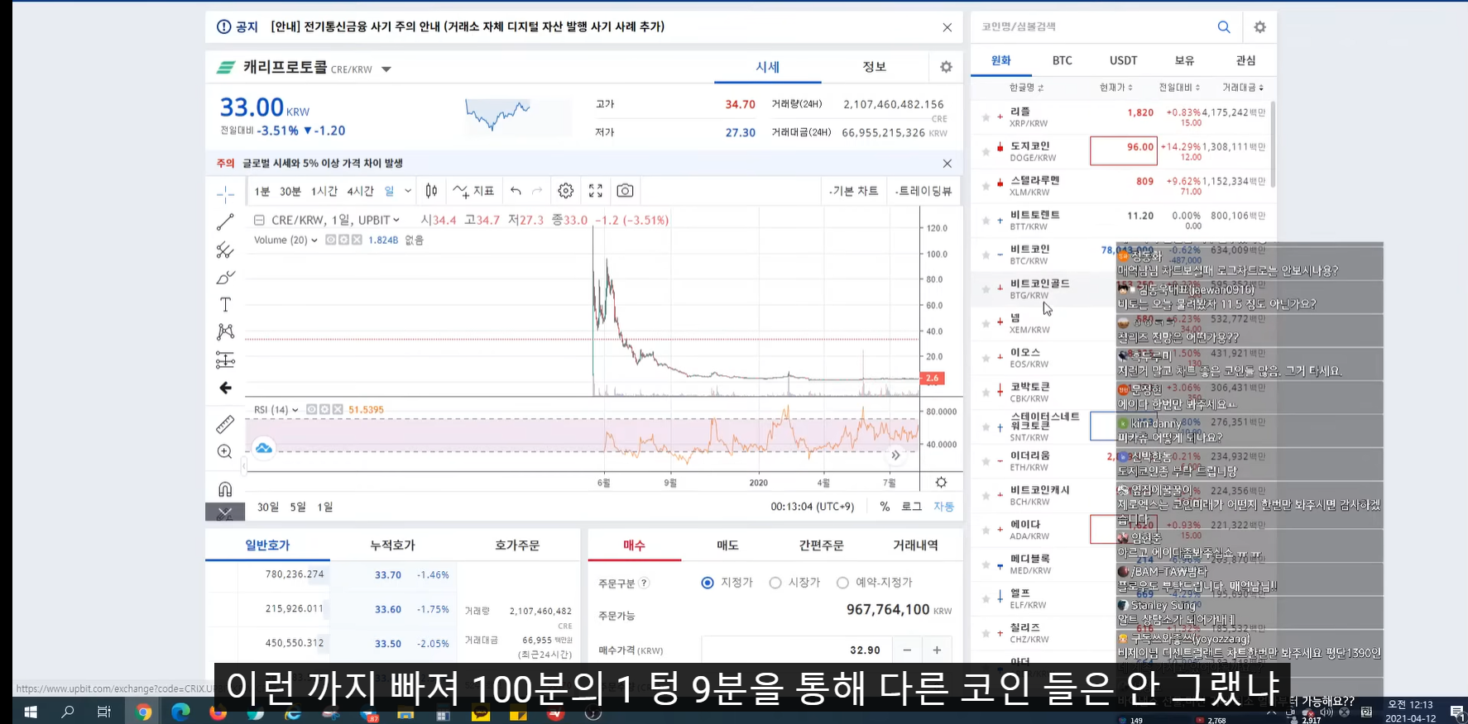
Task: Sort the coin list by 한글명
Action: 1026,88
